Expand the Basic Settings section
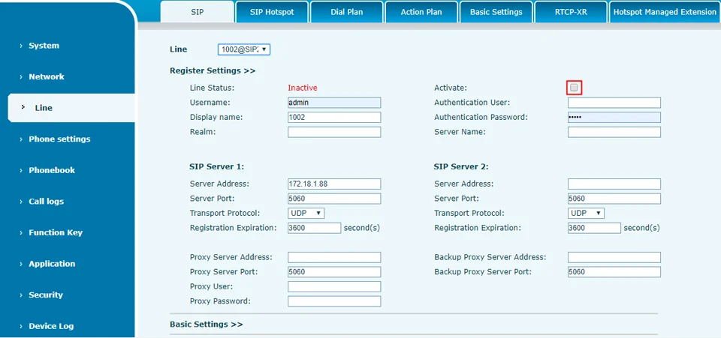This screenshot has width=721, height=338. pyautogui.click(x=207, y=325)
